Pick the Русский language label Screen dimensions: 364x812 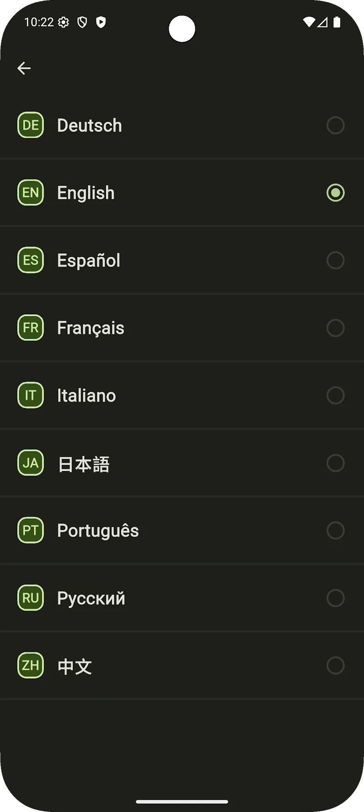pos(91,598)
